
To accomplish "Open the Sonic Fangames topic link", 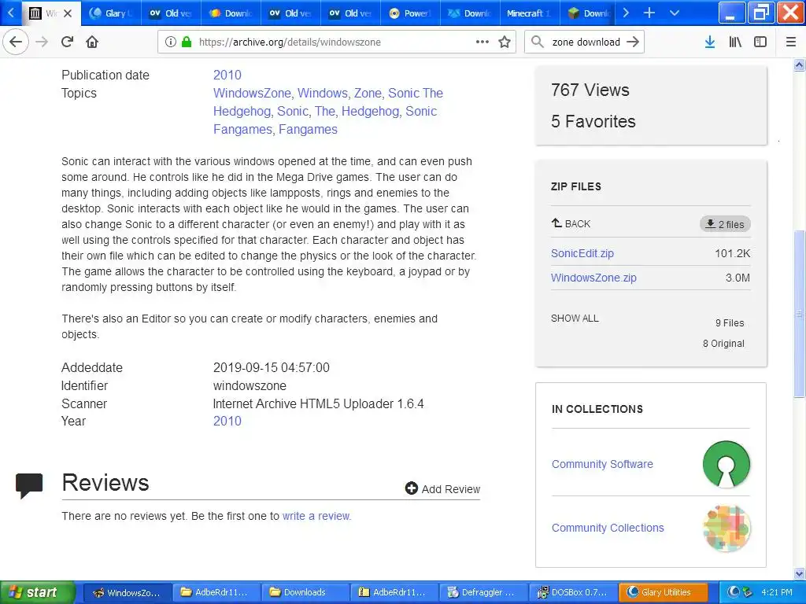I will [x=325, y=120].
